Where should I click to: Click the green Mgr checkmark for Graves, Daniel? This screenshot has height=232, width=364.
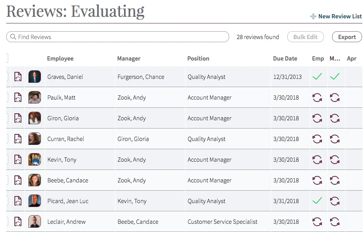[x=335, y=77]
